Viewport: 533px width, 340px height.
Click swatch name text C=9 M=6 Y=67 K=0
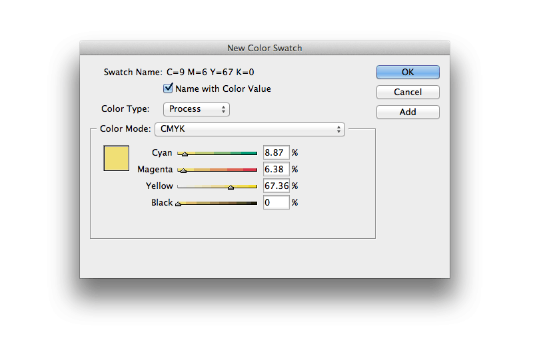(x=211, y=73)
